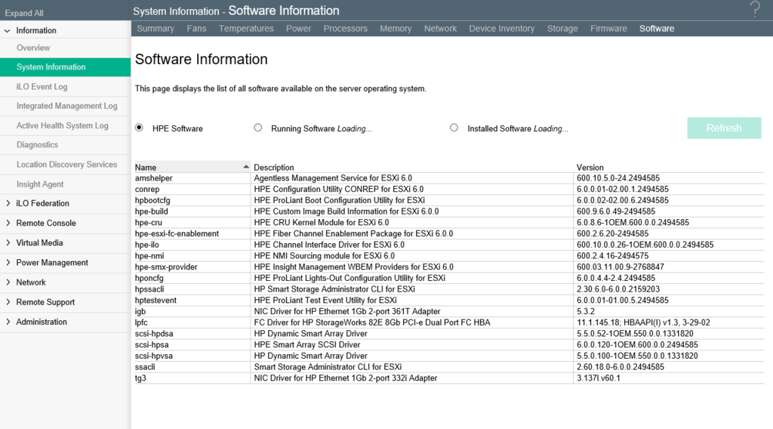Click version 3.137l.v60.1
The image size is (773, 429).
click(x=599, y=378)
